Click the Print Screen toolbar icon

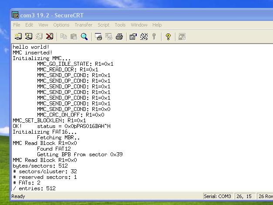click(x=98, y=37)
